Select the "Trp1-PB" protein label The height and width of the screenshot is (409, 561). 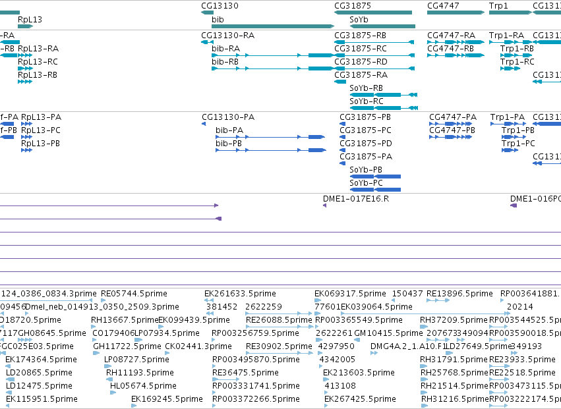(518, 130)
